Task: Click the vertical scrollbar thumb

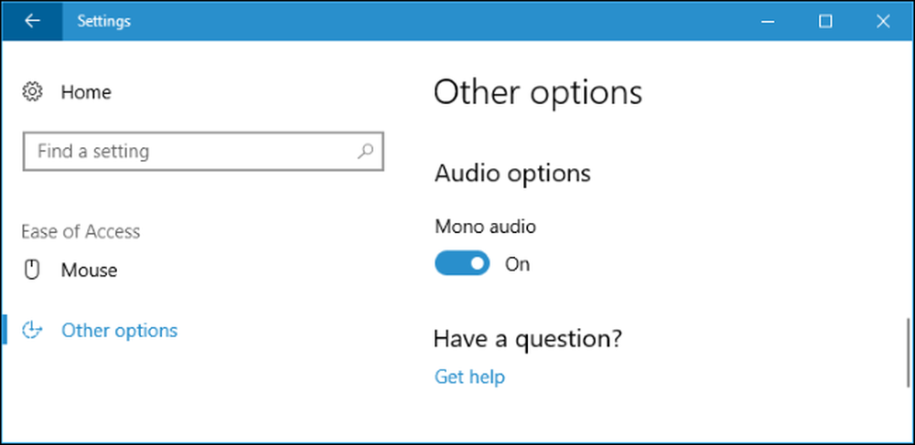Action: pyautogui.click(x=908, y=353)
